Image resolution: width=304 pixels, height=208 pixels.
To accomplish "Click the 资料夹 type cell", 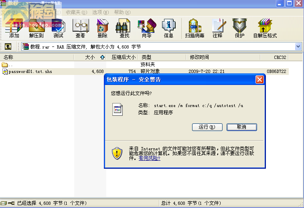I will click(x=148, y=64).
